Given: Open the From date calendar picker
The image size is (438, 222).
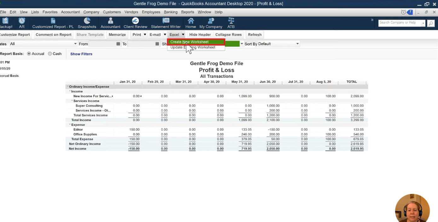Looking at the screenshot, I should click(x=118, y=44).
